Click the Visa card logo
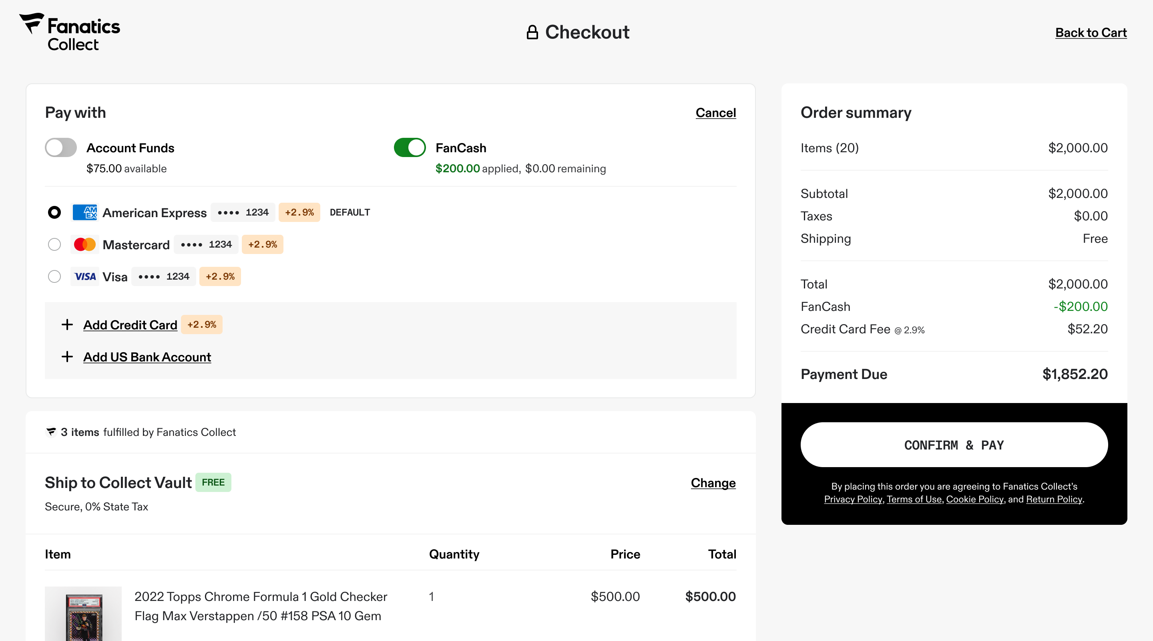 (x=84, y=276)
